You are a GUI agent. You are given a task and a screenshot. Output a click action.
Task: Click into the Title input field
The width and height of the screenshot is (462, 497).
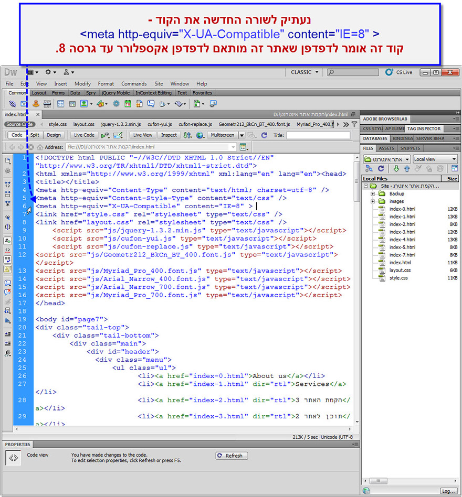[318, 135]
